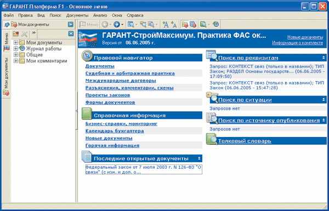Click the red folder toolbar icon

tap(185, 25)
